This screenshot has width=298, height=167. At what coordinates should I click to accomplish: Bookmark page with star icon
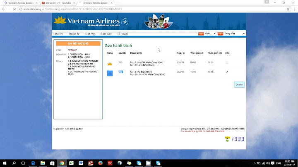(x=288, y=9)
